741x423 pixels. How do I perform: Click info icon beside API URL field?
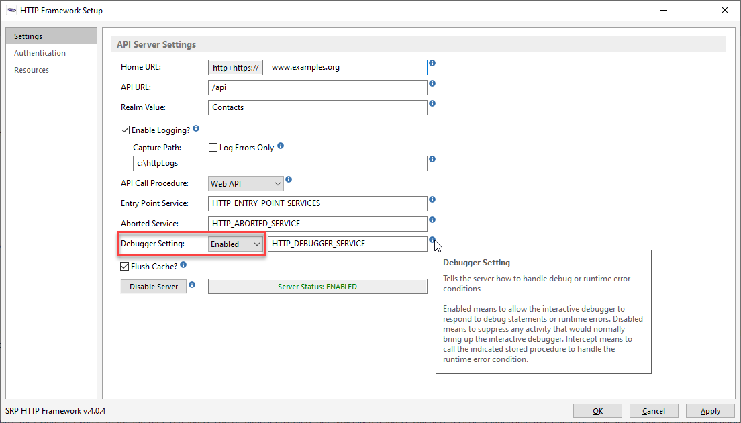point(432,84)
